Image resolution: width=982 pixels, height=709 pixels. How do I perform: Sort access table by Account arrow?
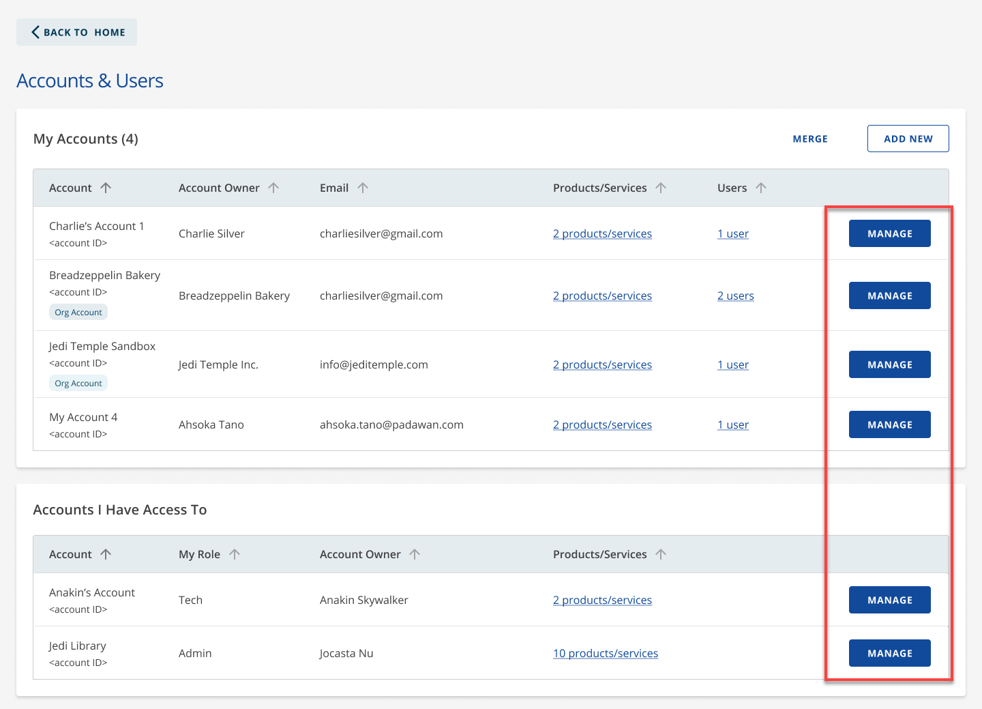tap(106, 554)
